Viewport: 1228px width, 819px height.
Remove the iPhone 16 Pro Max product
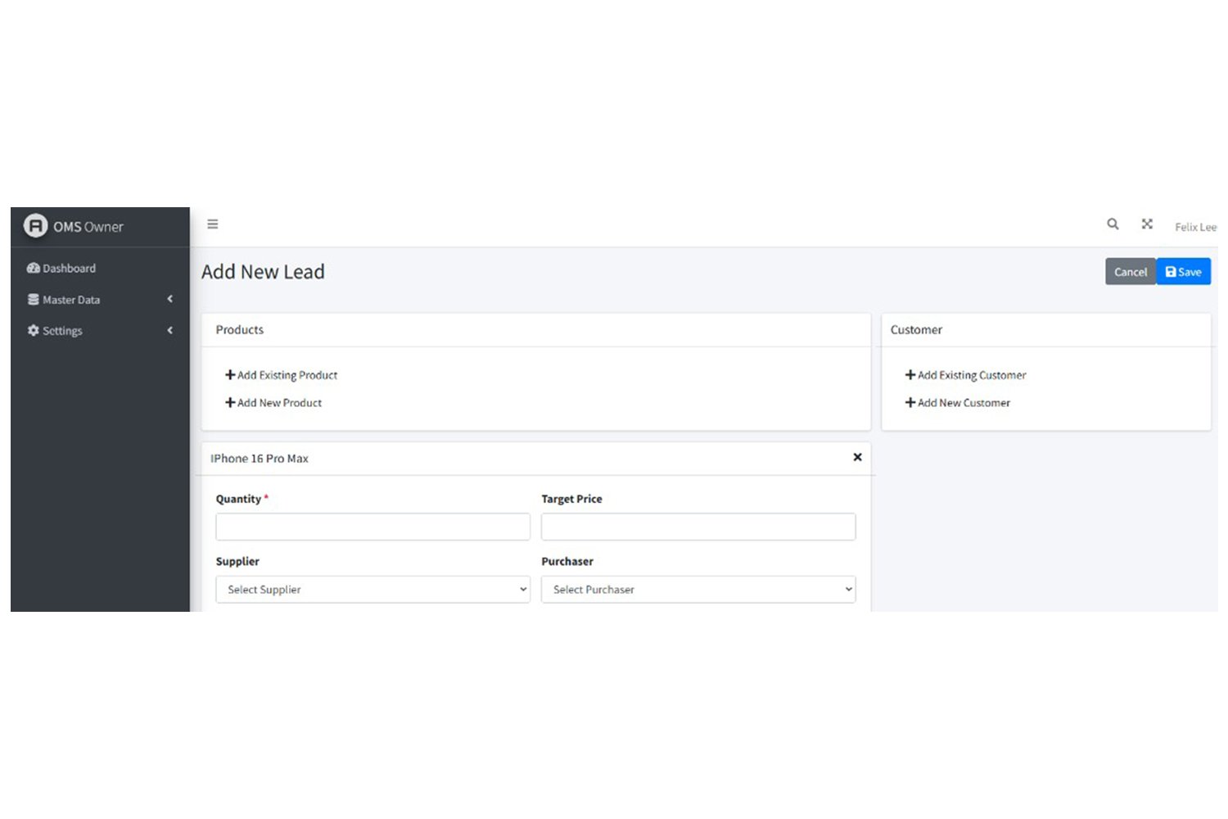point(857,458)
